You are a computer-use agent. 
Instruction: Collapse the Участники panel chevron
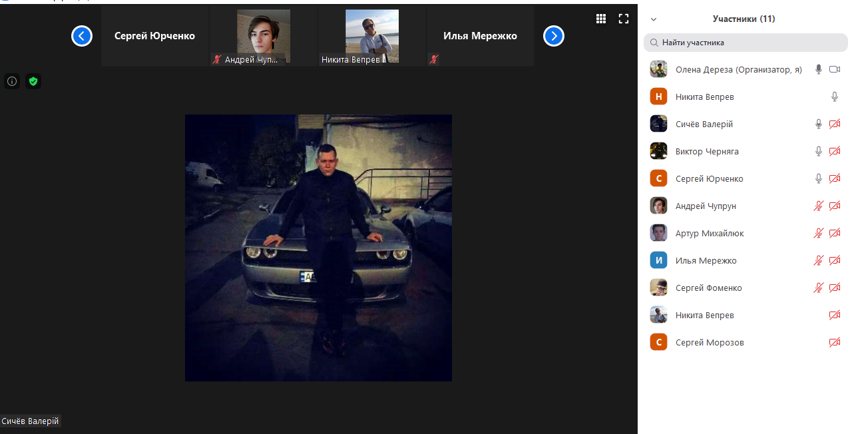654,19
